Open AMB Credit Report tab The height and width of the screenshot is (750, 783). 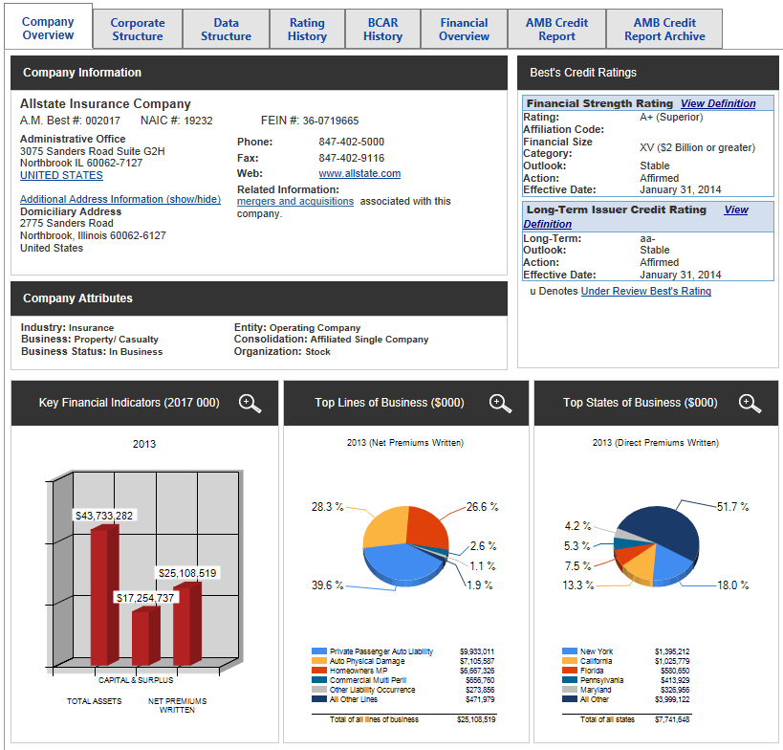(556, 30)
